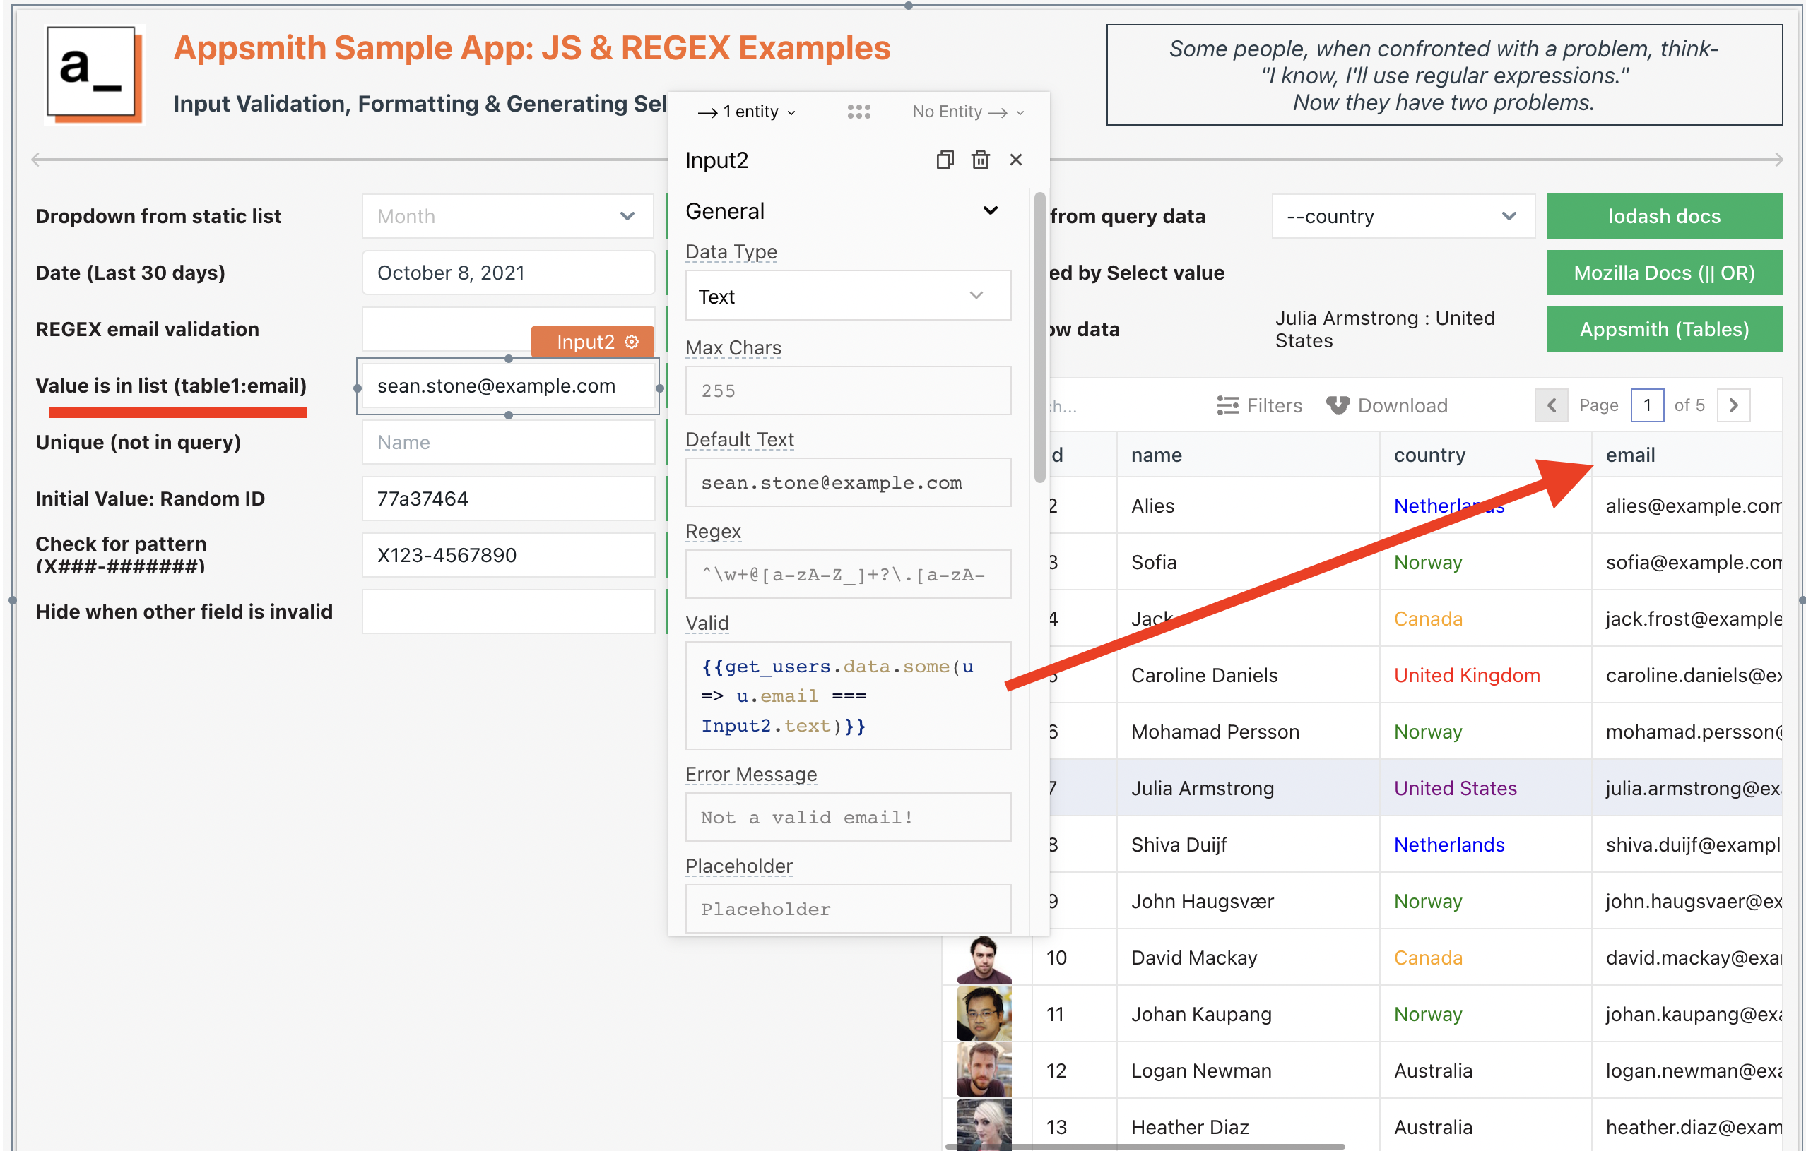
Task: Click the Mozilla Docs (|| OR) button
Action: pyautogui.click(x=1663, y=273)
